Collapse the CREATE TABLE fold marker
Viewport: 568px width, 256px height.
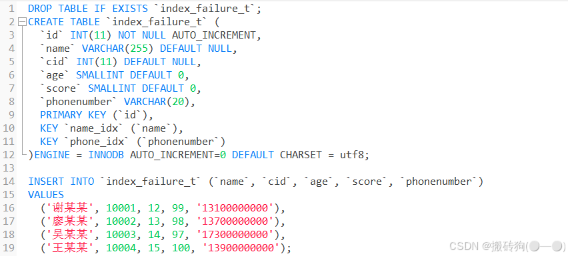[x=22, y=22]
